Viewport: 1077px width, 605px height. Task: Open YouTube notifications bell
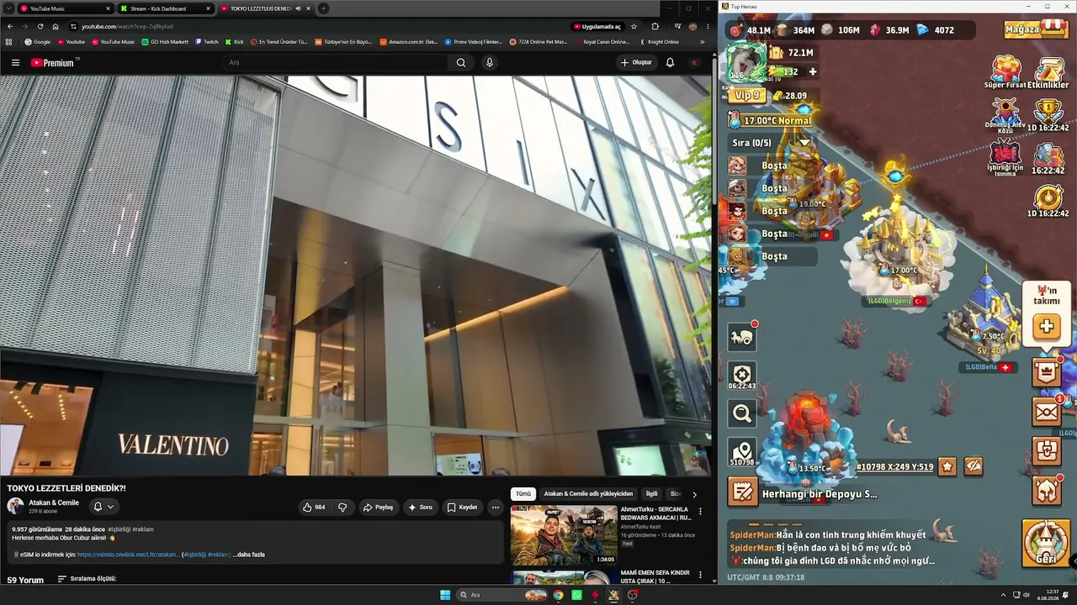(670, 62)
